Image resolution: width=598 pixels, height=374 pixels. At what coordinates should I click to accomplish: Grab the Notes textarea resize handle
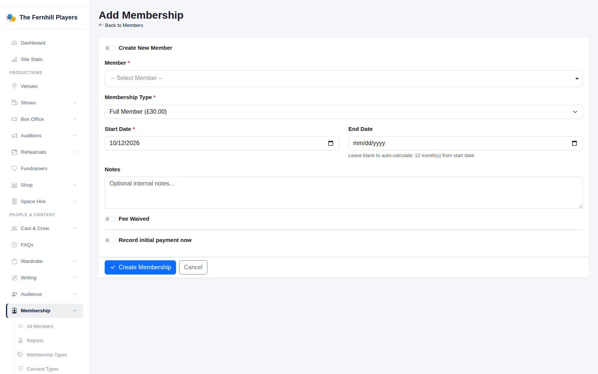(x=580, y=206)
